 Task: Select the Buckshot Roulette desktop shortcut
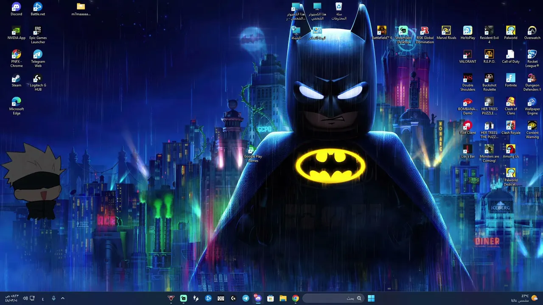click(x=489, y=82)
